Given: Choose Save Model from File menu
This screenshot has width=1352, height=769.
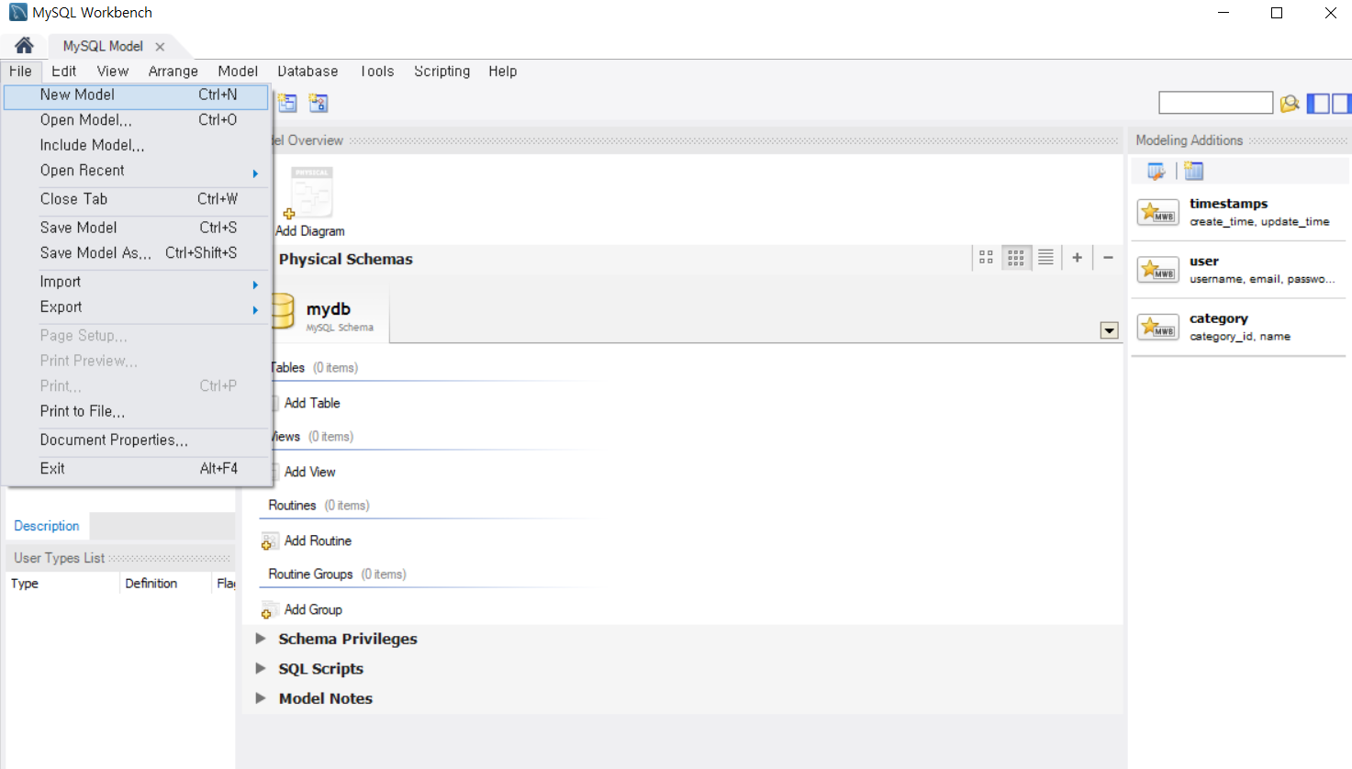Looking at the screenshot, I should coord(136,228).
